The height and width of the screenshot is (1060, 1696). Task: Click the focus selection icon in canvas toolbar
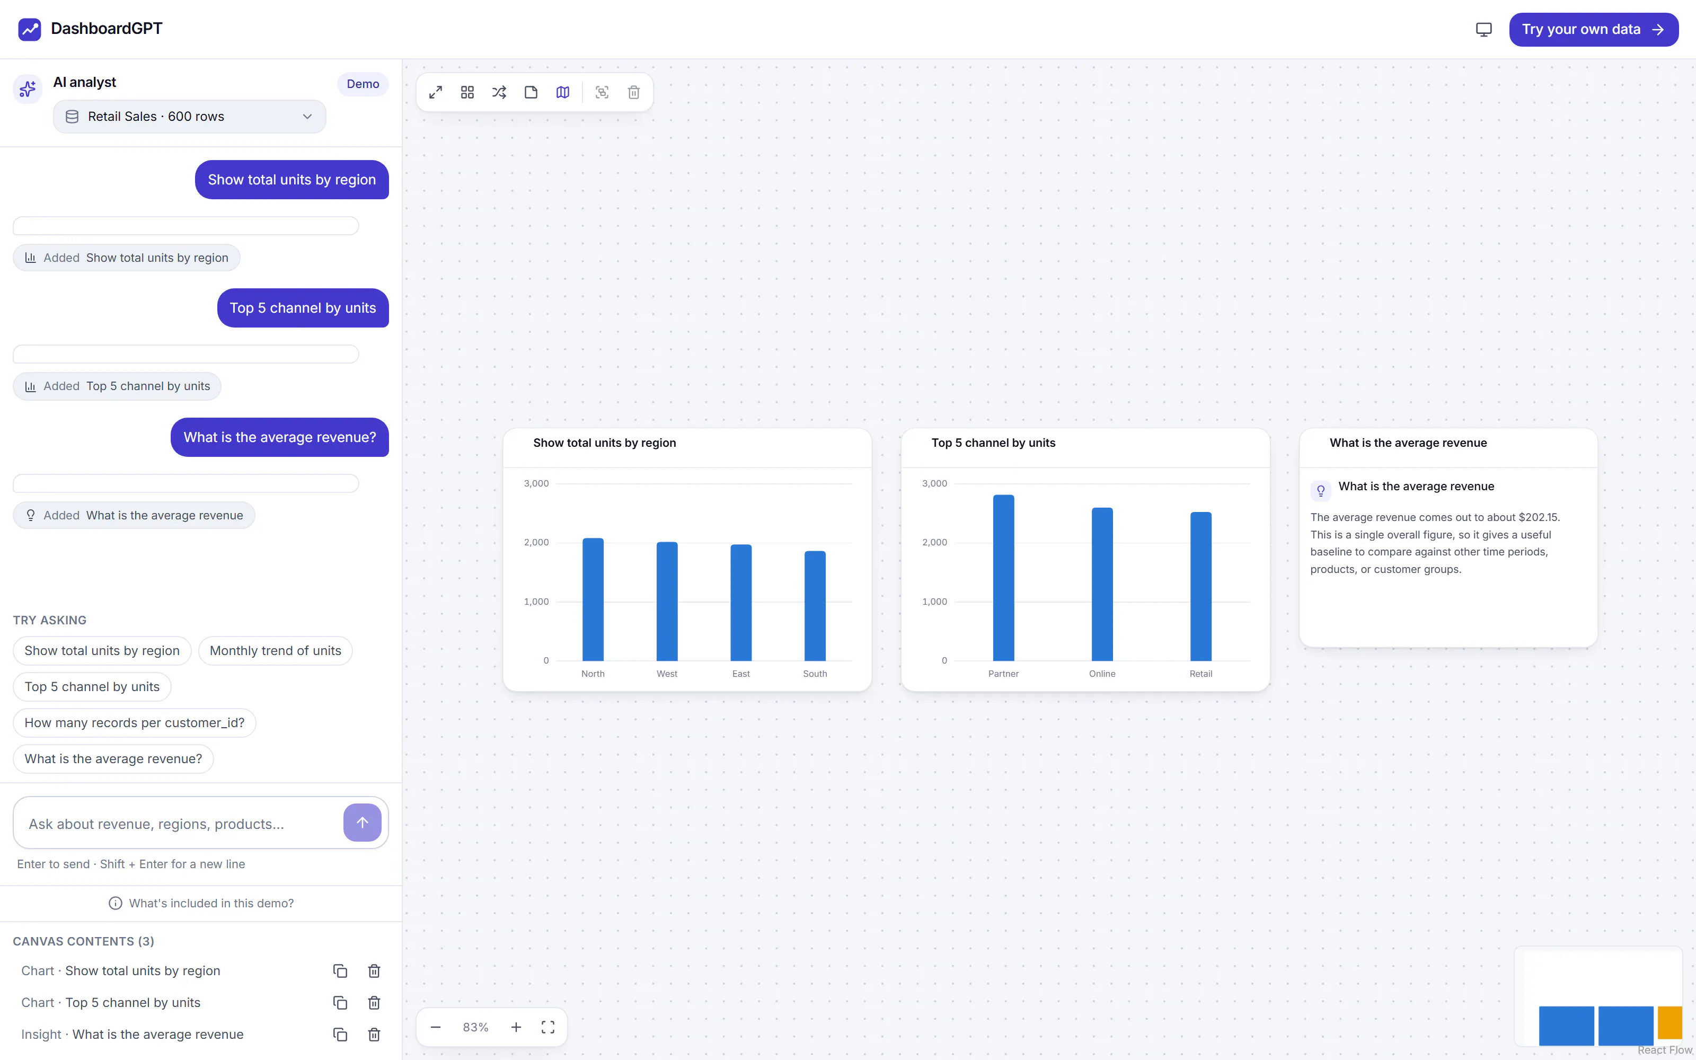[602, 93]
